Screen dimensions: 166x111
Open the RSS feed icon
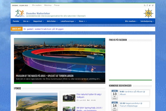(145, 6)
